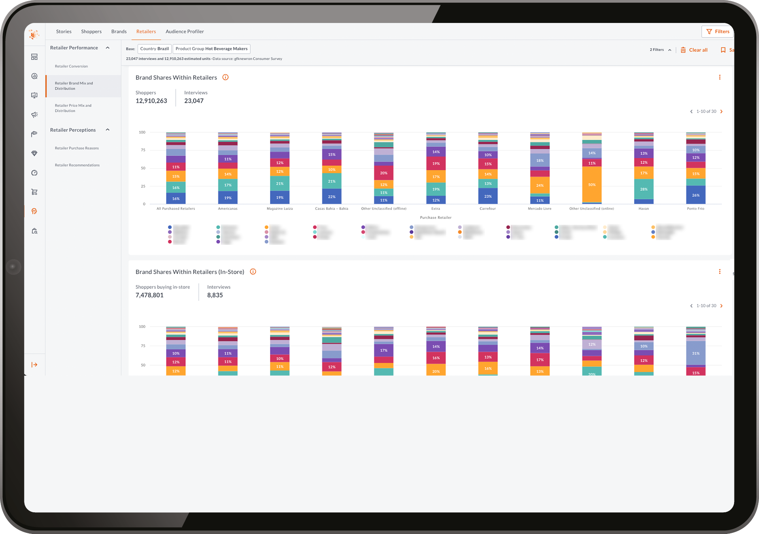Click the Purchase Retailer axis title

pos(436,218)
